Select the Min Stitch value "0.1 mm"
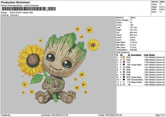 [x=133, y=45]
